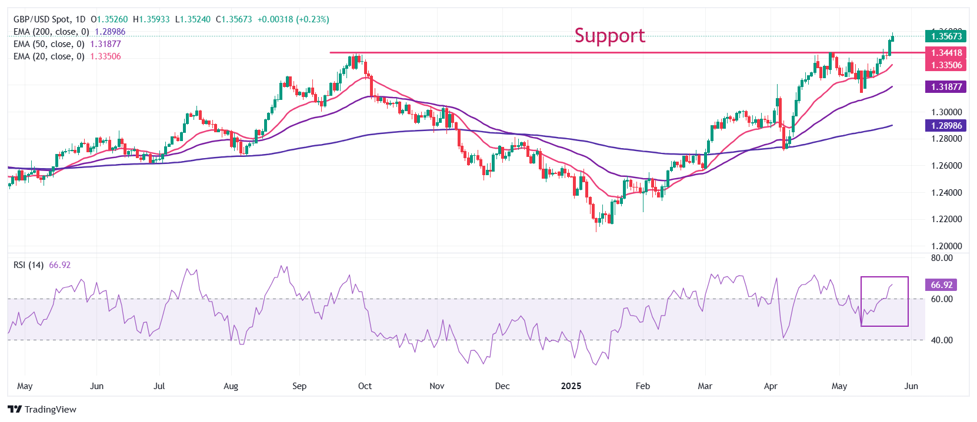Select the 1.20000 price axis label

[x=946, y=246]
